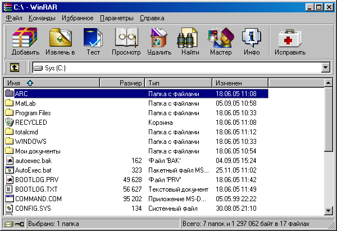Open the Параметры menu
The height and width of the screenshot is (231, 337).
click(117, 18)
